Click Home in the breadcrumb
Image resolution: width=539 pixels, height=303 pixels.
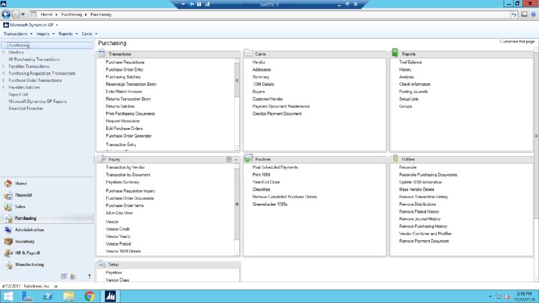pos(47,15)
